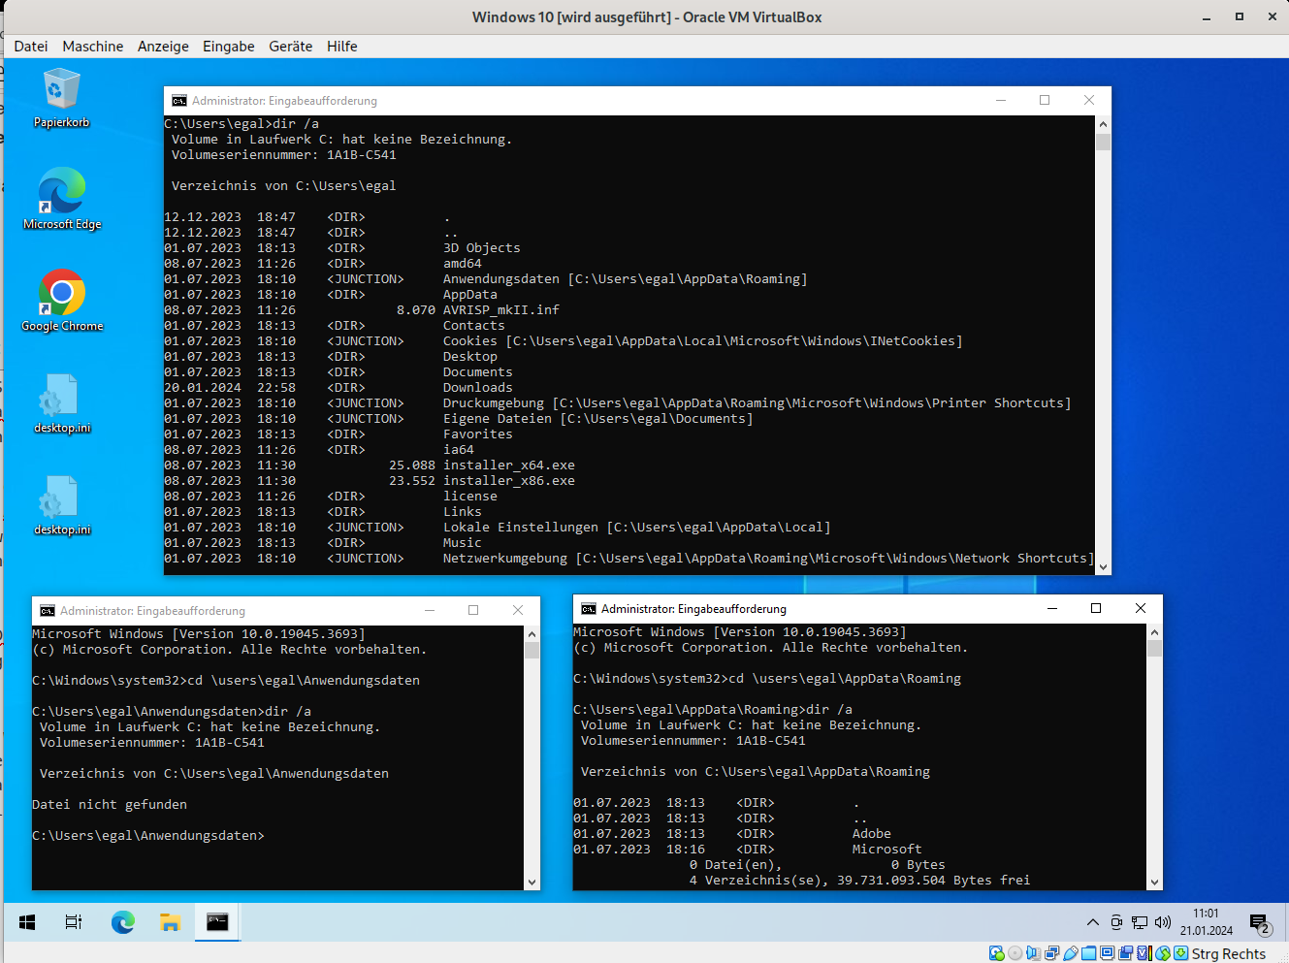Click the Command Prompt taskbar icon
1289x963 pixels.
[x=217, y=922]
